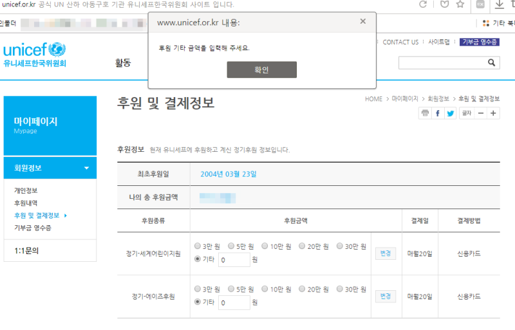This screenshot has width=515, height=330.
Task: Select 10만 원 for 정기-에이즈후원
Action: (265, 289)
